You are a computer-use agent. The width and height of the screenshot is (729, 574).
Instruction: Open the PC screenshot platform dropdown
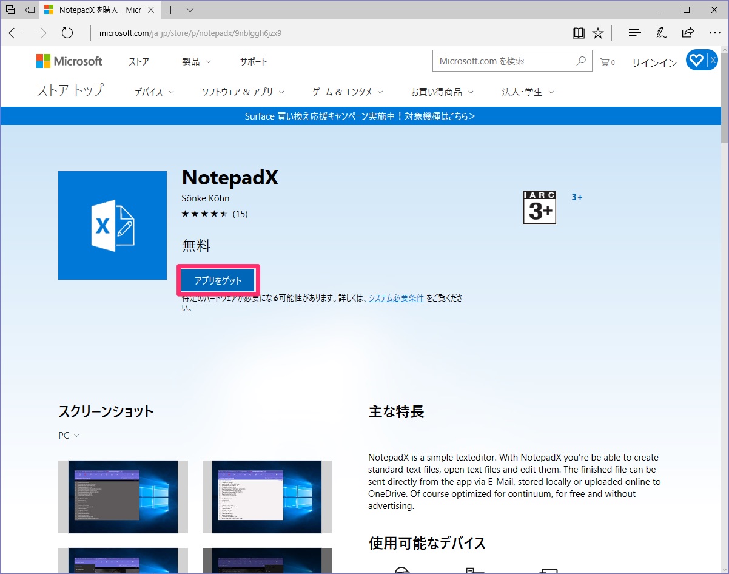pos(69,436)
